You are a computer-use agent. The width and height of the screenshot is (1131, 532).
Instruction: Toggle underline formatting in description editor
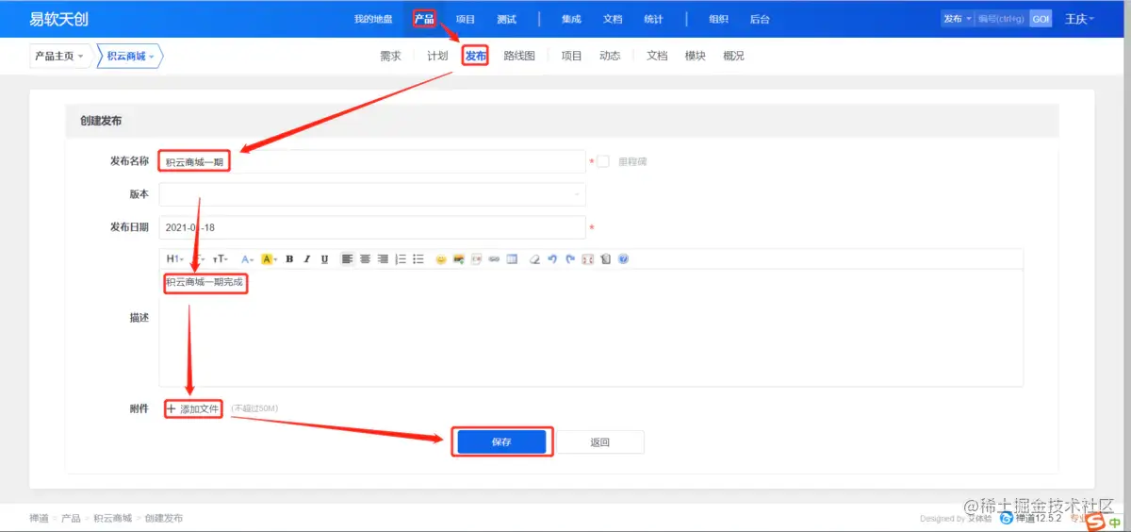pos(324,258)
